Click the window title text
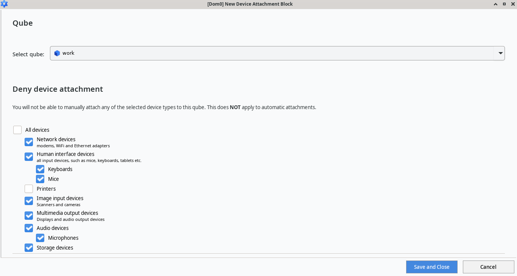Image resolution: width=517 pixels, height=276 pixels. [250, 4]
